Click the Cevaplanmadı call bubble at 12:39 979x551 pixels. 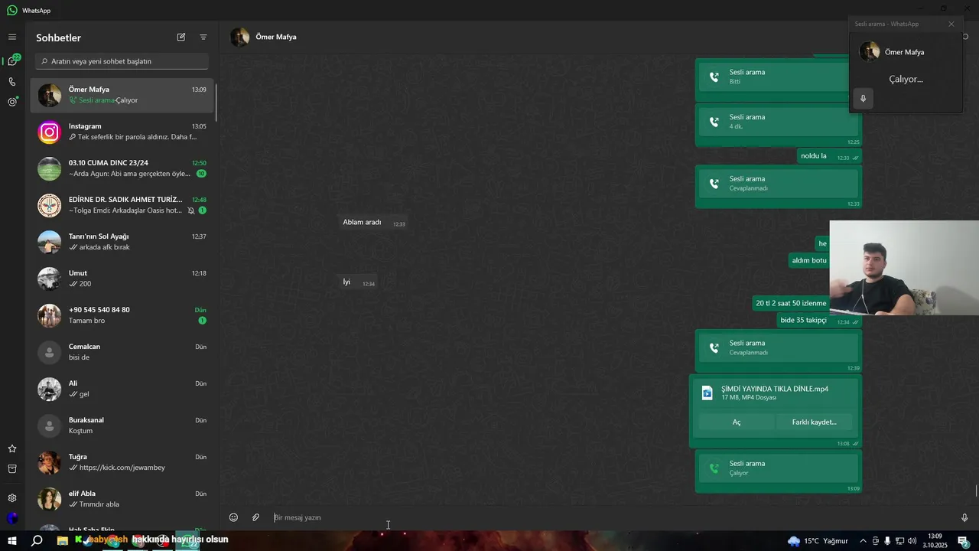click(x=778, y=351)
